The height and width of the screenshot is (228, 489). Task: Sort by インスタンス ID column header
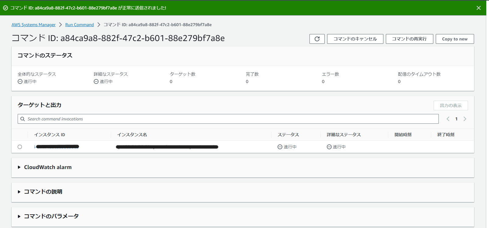(49, 135)
